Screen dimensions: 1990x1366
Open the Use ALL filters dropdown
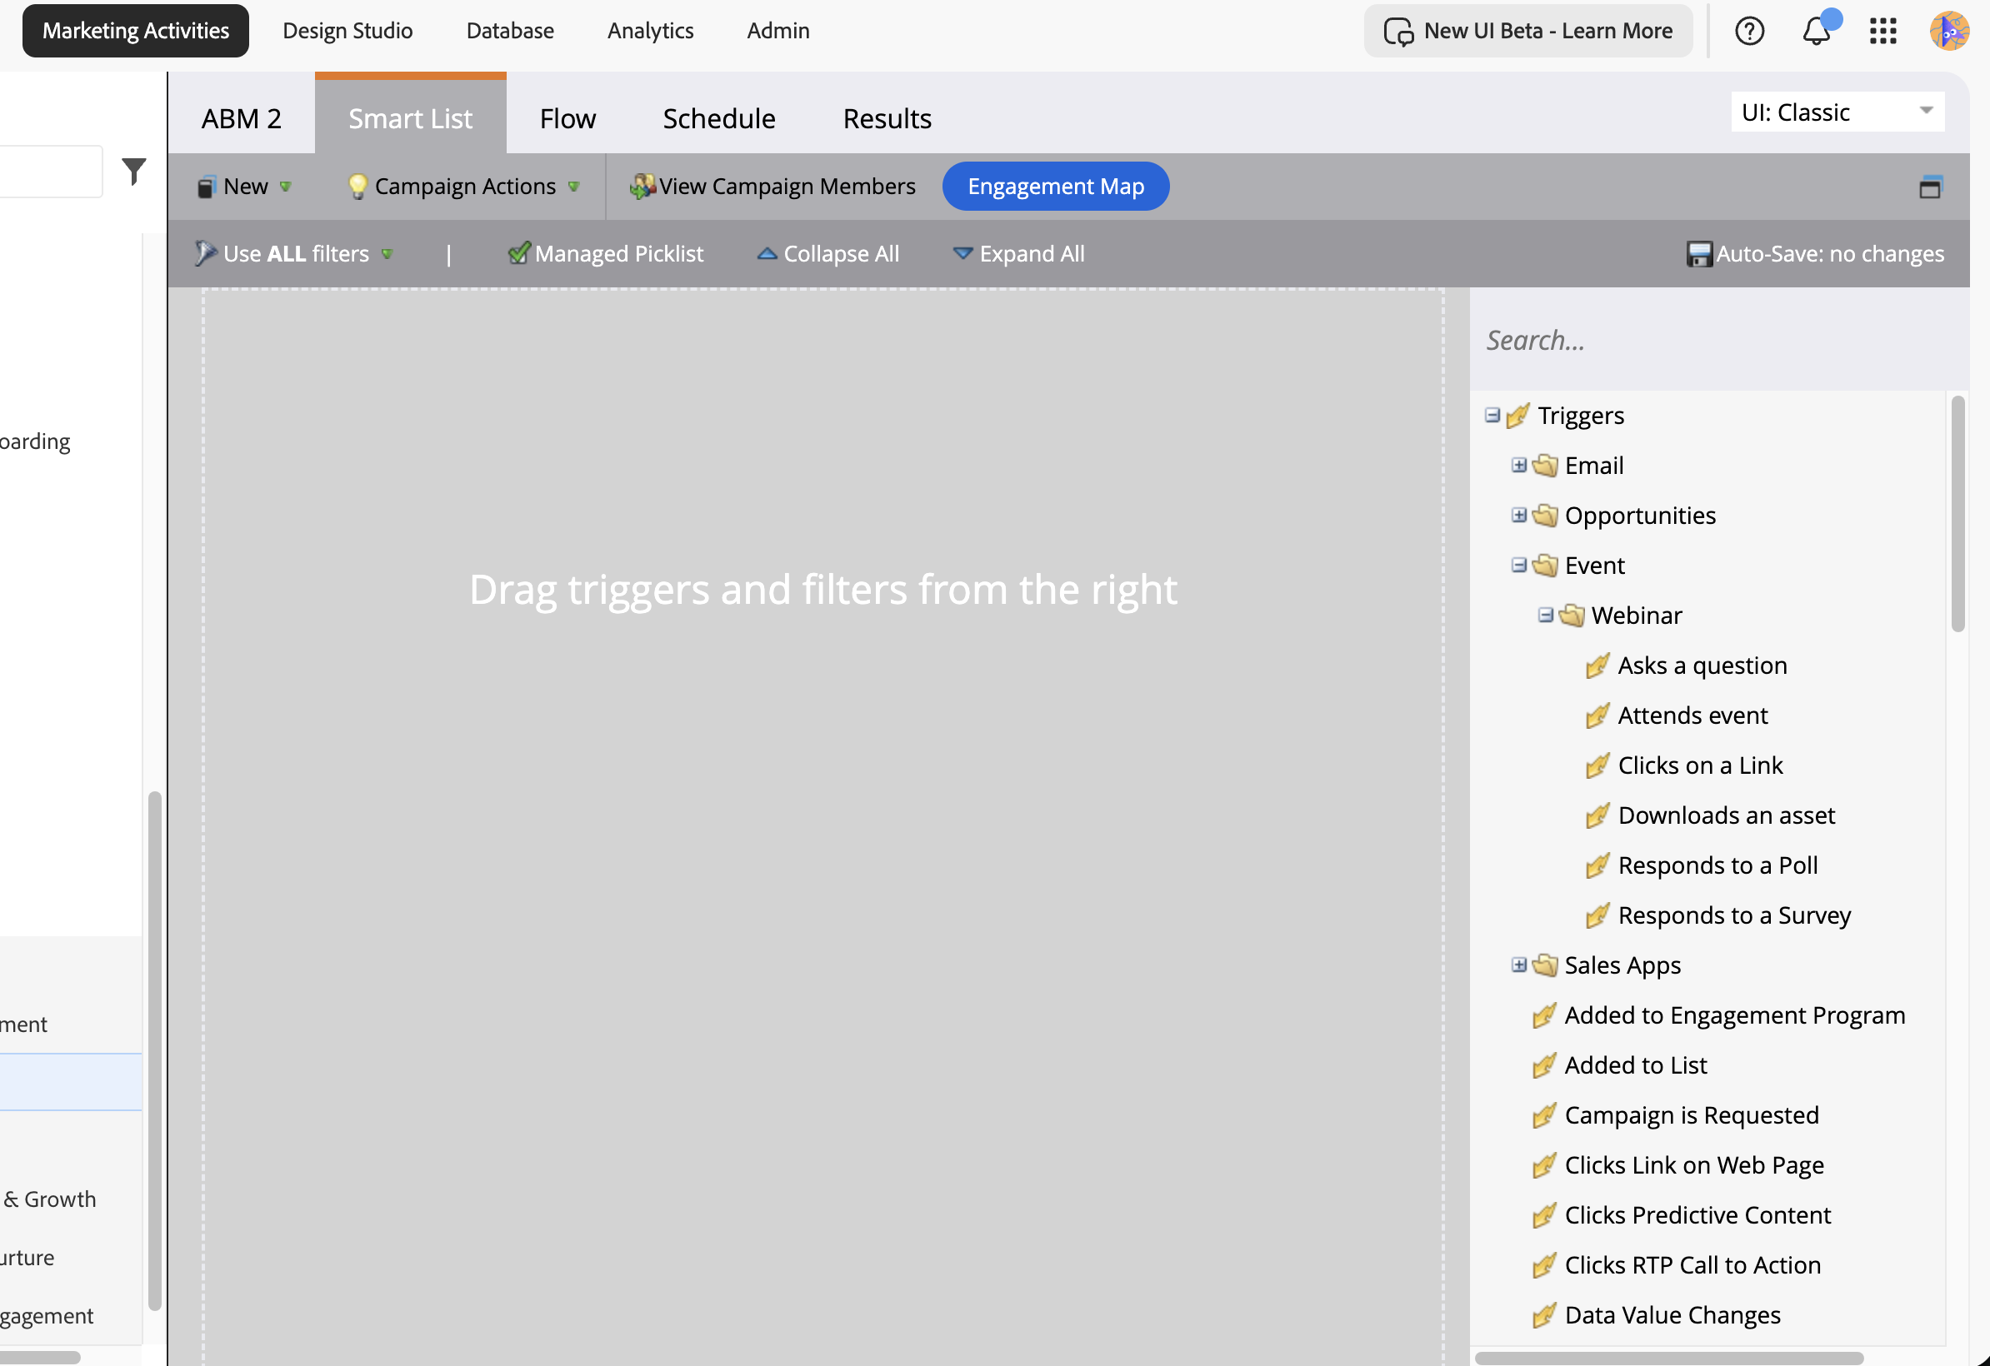pos(293,253)
